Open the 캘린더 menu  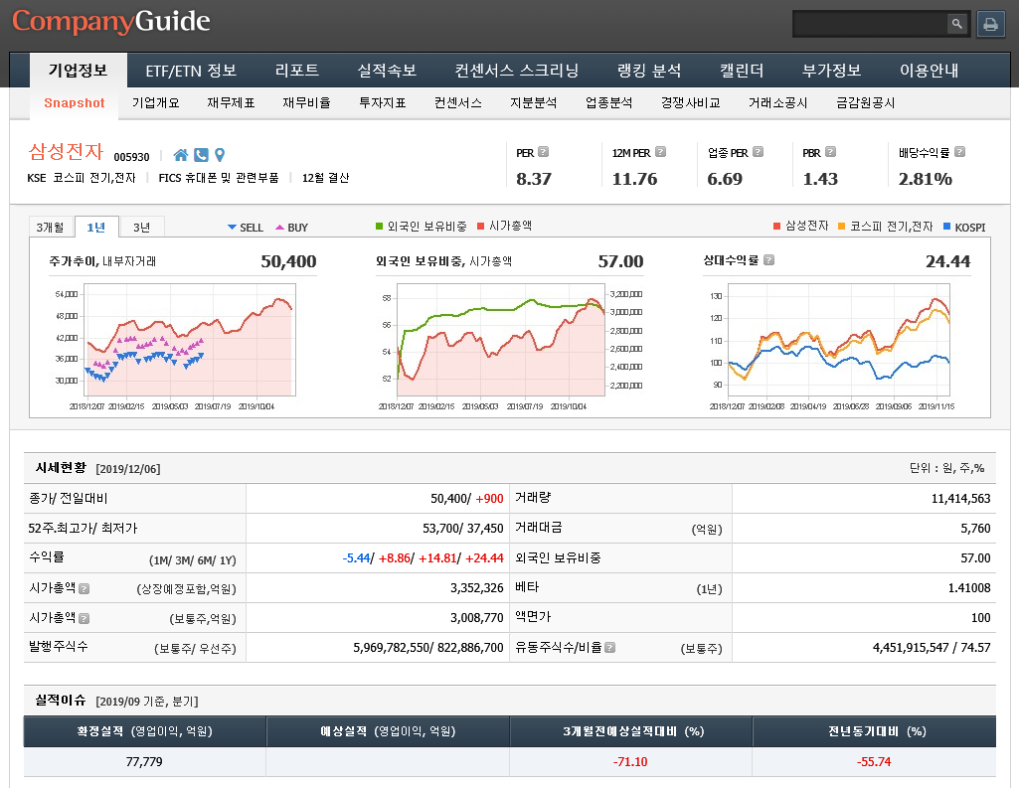[x=742, y=71]
